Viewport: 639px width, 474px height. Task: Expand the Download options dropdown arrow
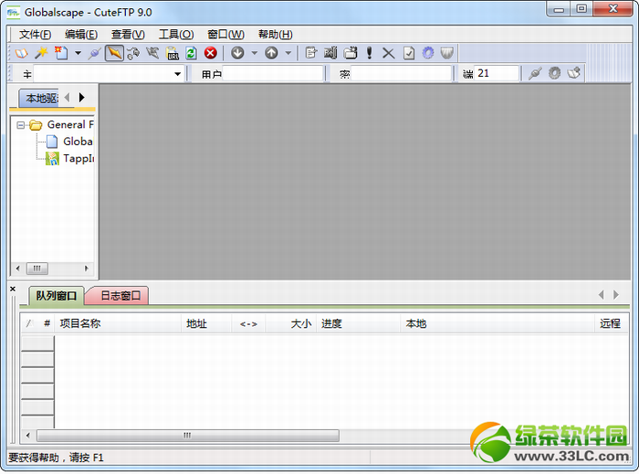[x=255, y=53]
